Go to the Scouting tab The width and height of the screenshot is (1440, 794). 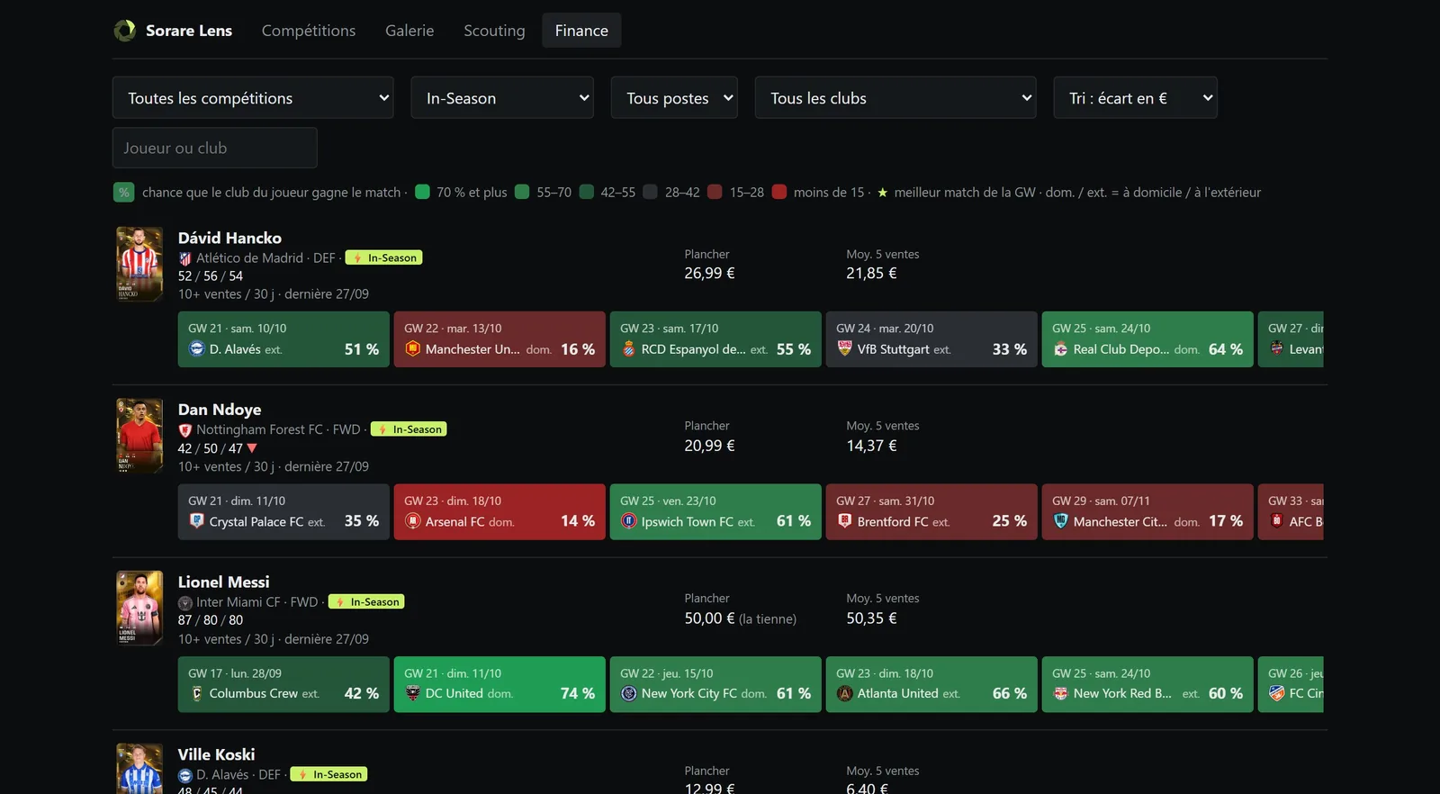click(494, 31)
